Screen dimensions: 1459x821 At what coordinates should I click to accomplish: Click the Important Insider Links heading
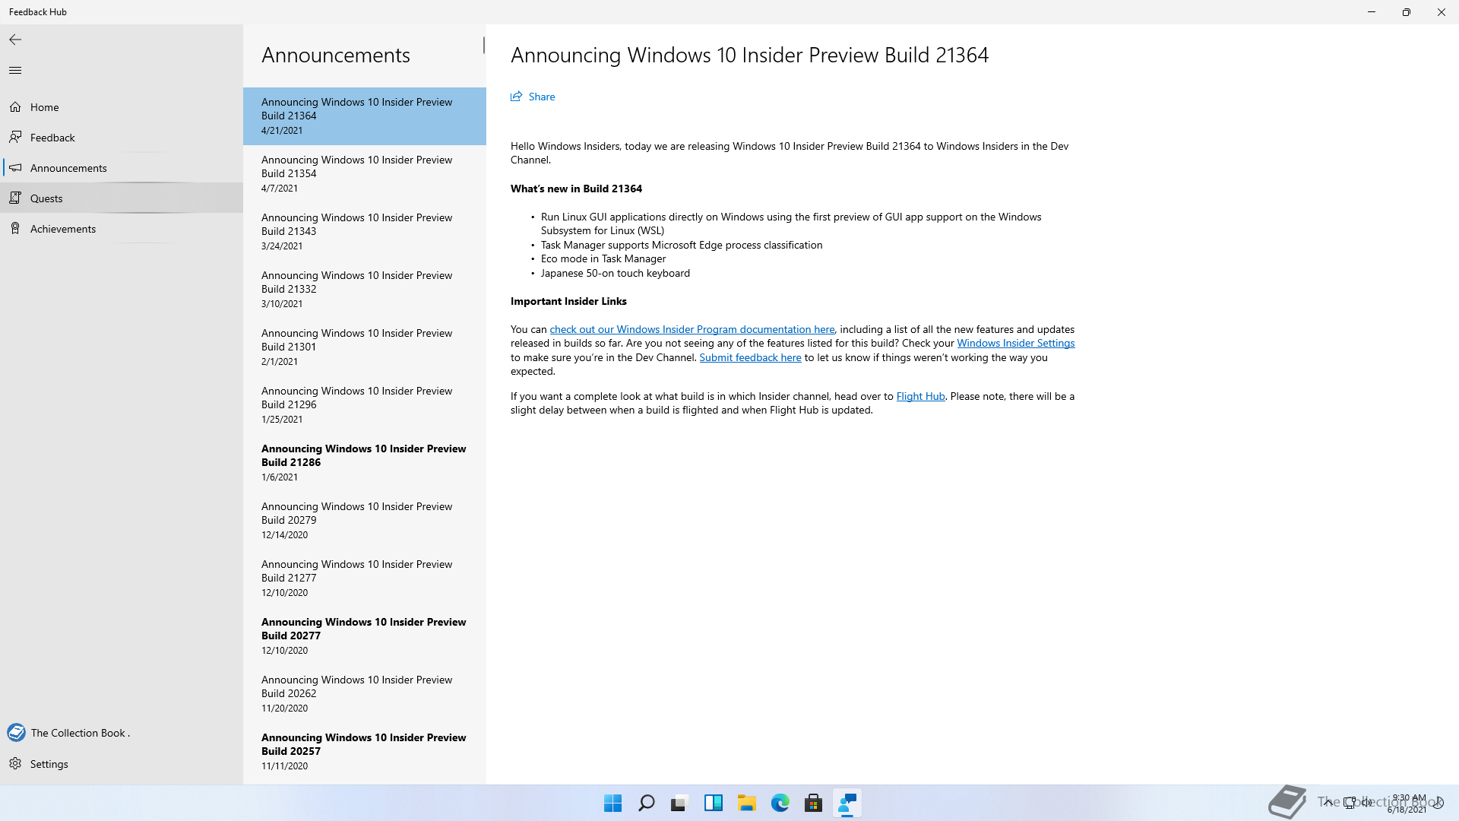click(568, 301)
